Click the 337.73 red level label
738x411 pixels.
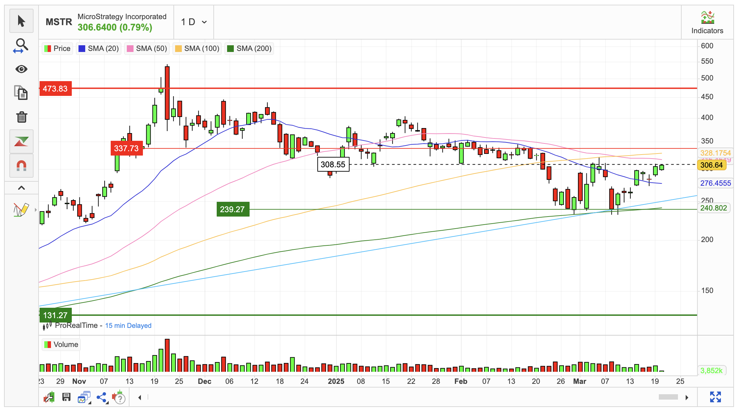point(126,148)
